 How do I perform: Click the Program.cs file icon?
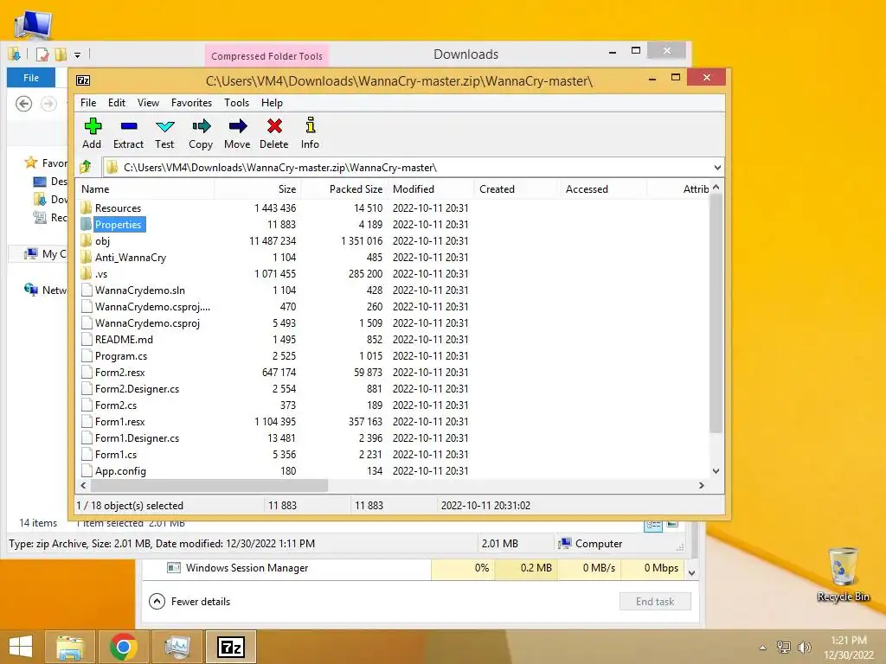point(87,355)
